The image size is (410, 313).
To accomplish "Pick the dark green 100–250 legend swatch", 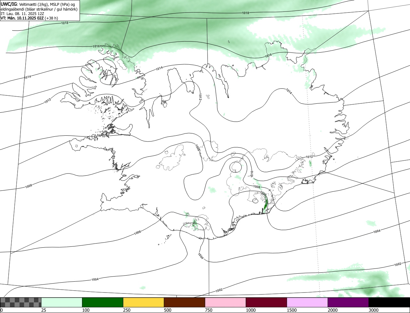I will [x=103, y=302].
